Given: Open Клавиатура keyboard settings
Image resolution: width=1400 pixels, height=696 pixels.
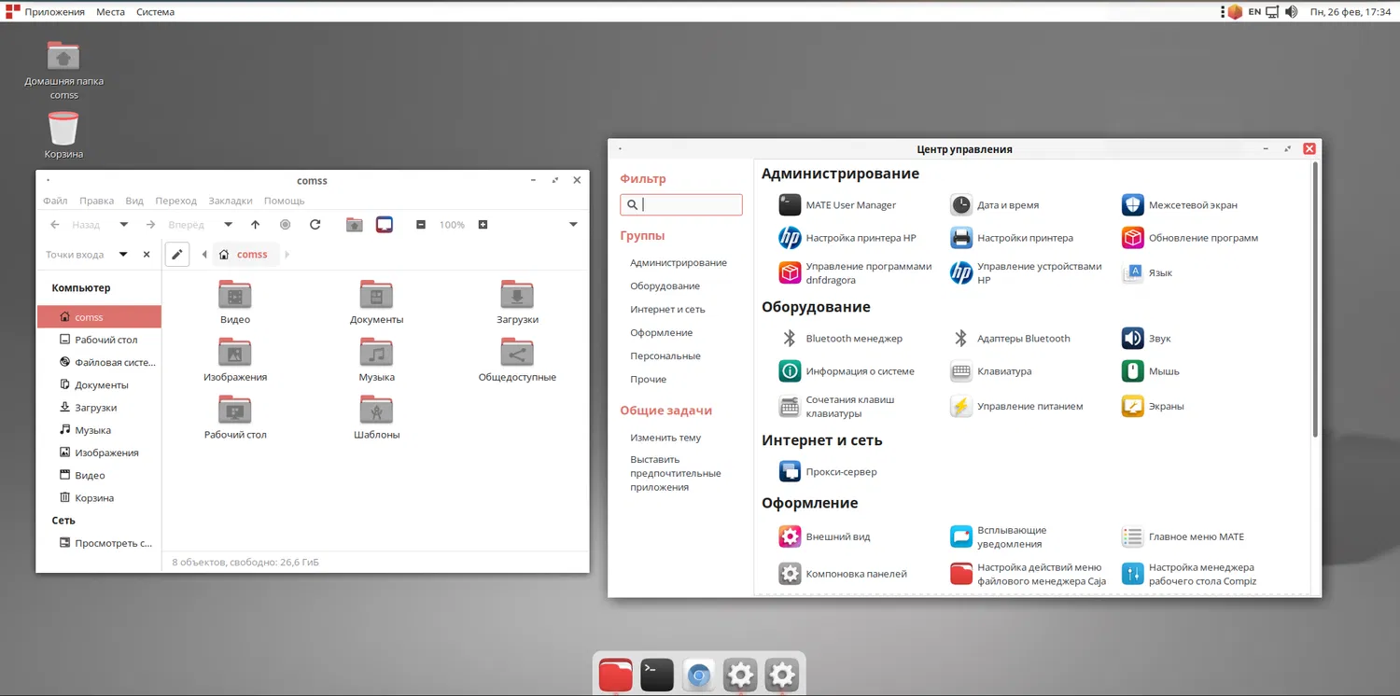Looking at the screenshot, I should (991, 371).
